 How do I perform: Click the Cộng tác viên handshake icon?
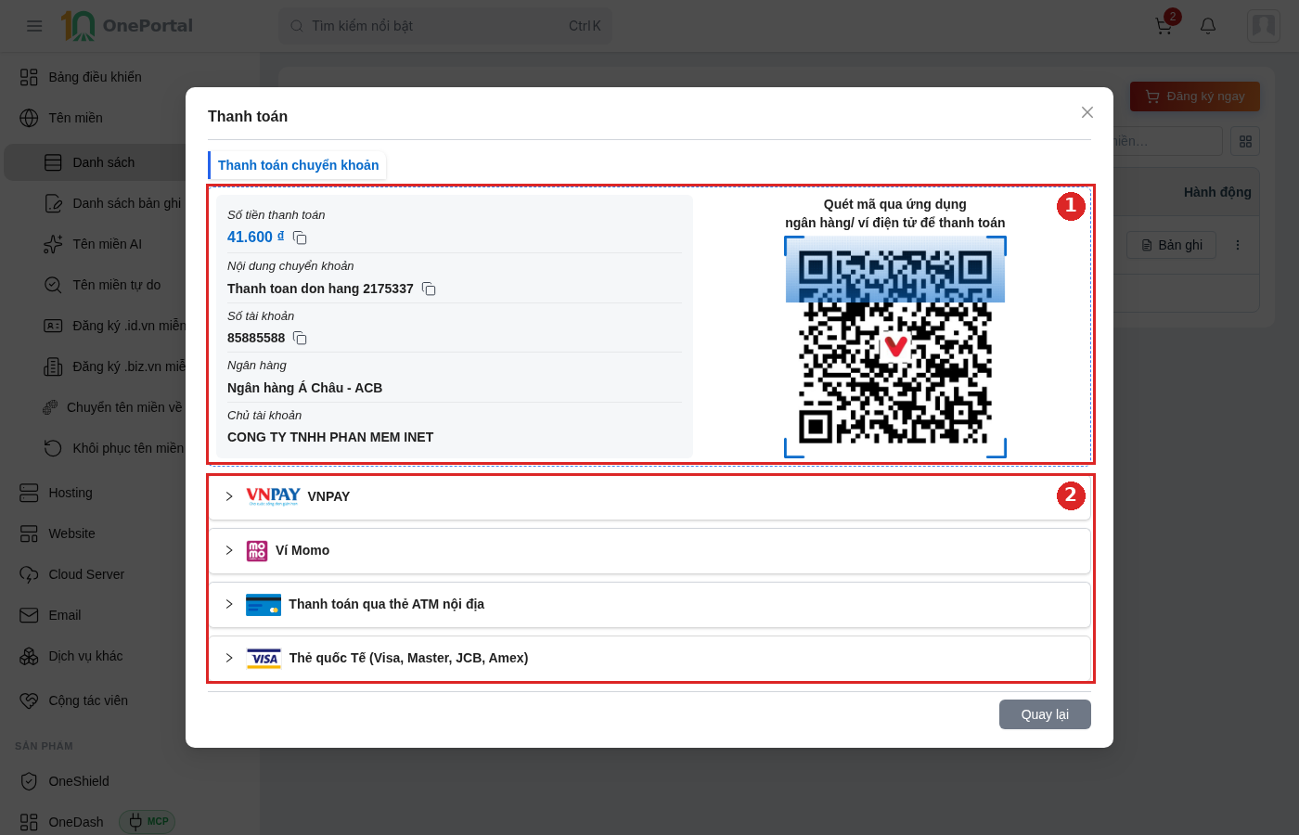coord(29,700)
